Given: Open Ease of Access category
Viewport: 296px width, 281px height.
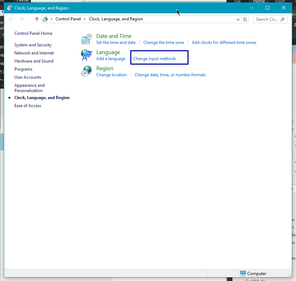Looking at the screenshot, I should click(x=28, y=106).
